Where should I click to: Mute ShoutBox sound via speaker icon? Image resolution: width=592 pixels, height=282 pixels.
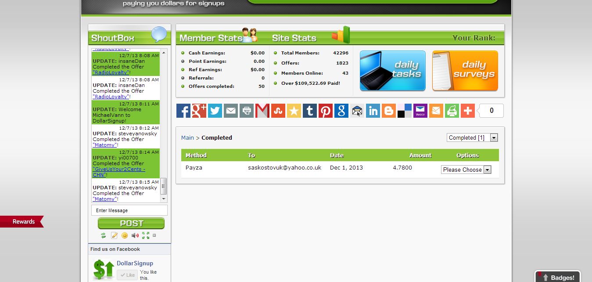pyautogui.click(x=135, y=235)
